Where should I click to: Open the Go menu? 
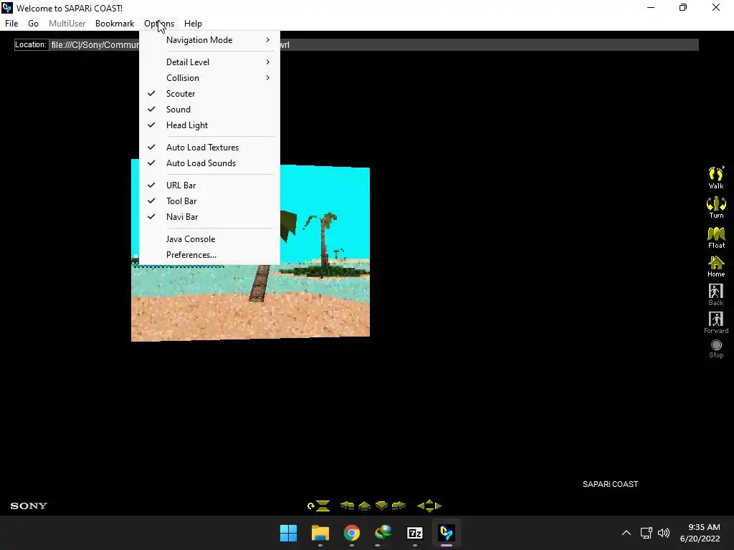33,24
